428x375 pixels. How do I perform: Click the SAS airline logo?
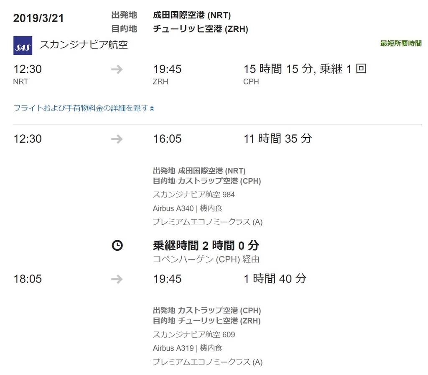(x=23, y=45)
